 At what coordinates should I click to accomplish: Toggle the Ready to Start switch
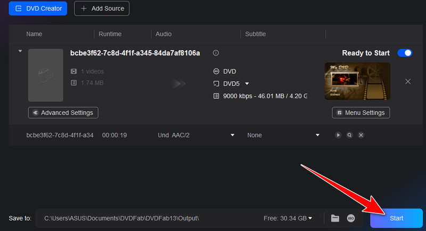coord(405,53)
